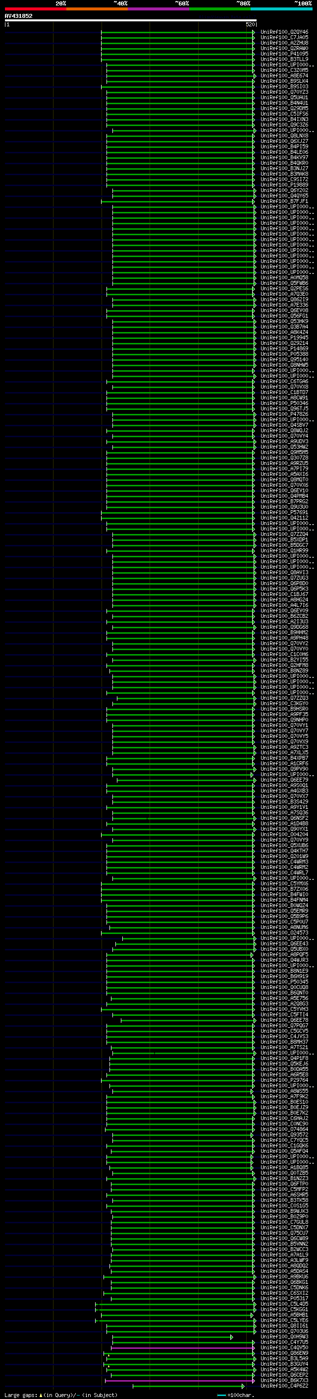Screen dimensions: 317x1399
Task: Click the orange ~40% identity legend segment
Action: click(x=97, y=9)
